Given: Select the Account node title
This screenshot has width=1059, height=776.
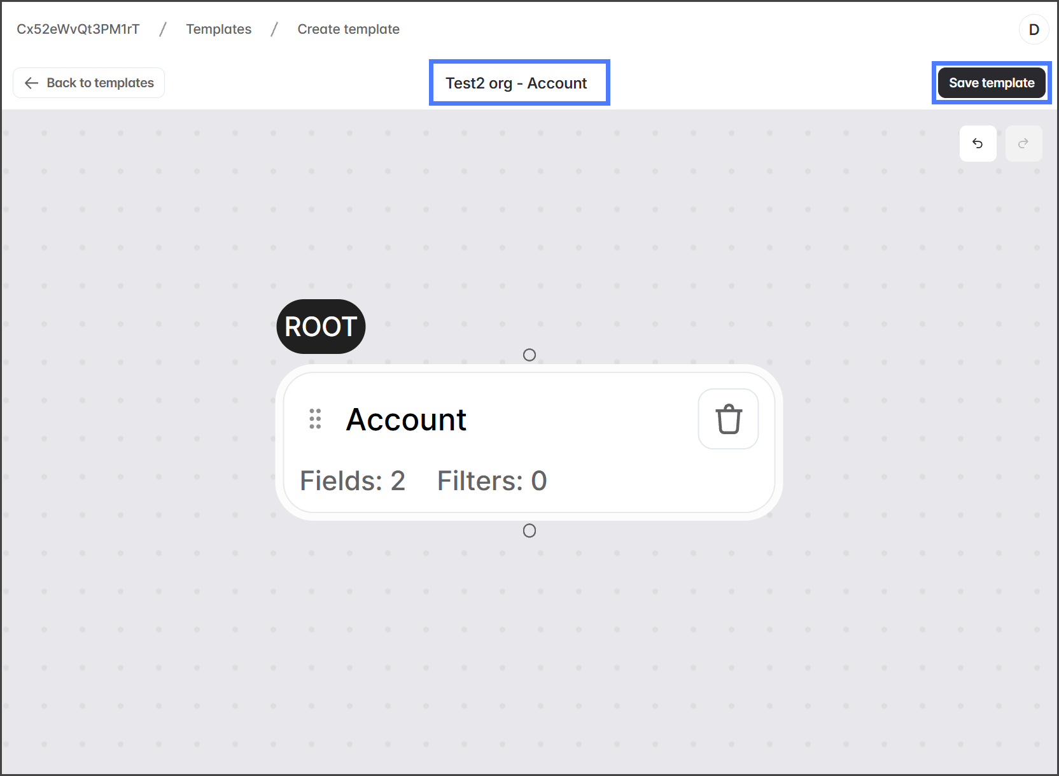Looking at the screenshot, I should 406,420.
